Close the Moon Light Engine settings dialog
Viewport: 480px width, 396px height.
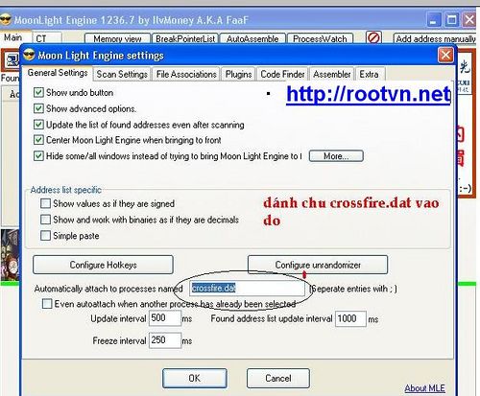[x=445, y=56]
